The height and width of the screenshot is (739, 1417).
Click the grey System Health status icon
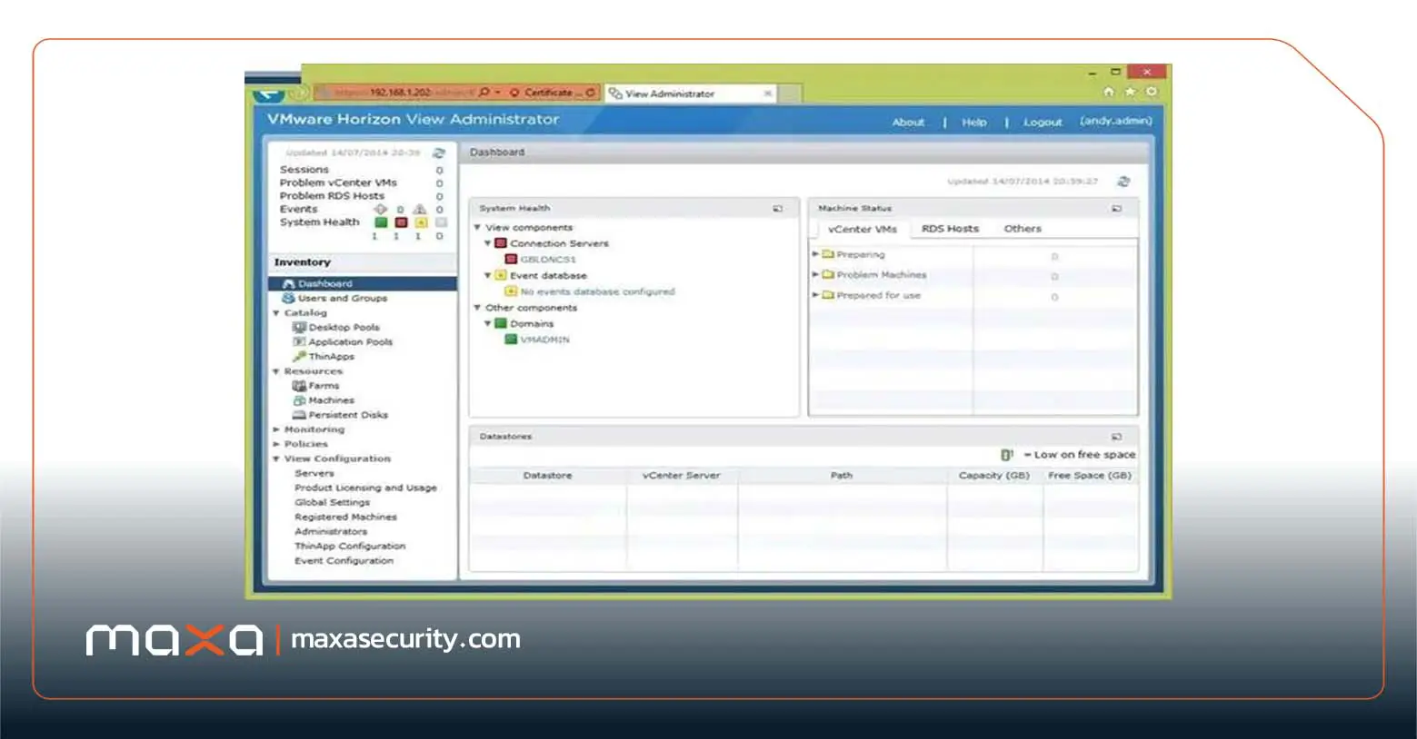click(x=441, y=222)
